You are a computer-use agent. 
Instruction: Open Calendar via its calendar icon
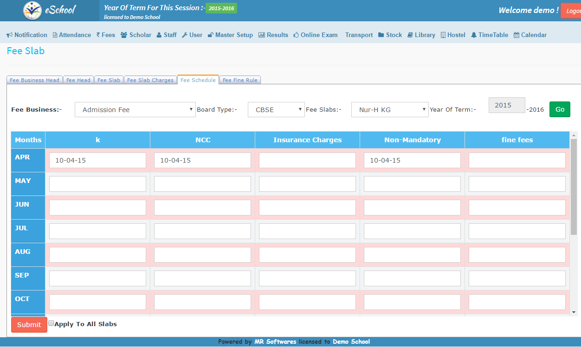pyautogui.click(x=516, y=35)
